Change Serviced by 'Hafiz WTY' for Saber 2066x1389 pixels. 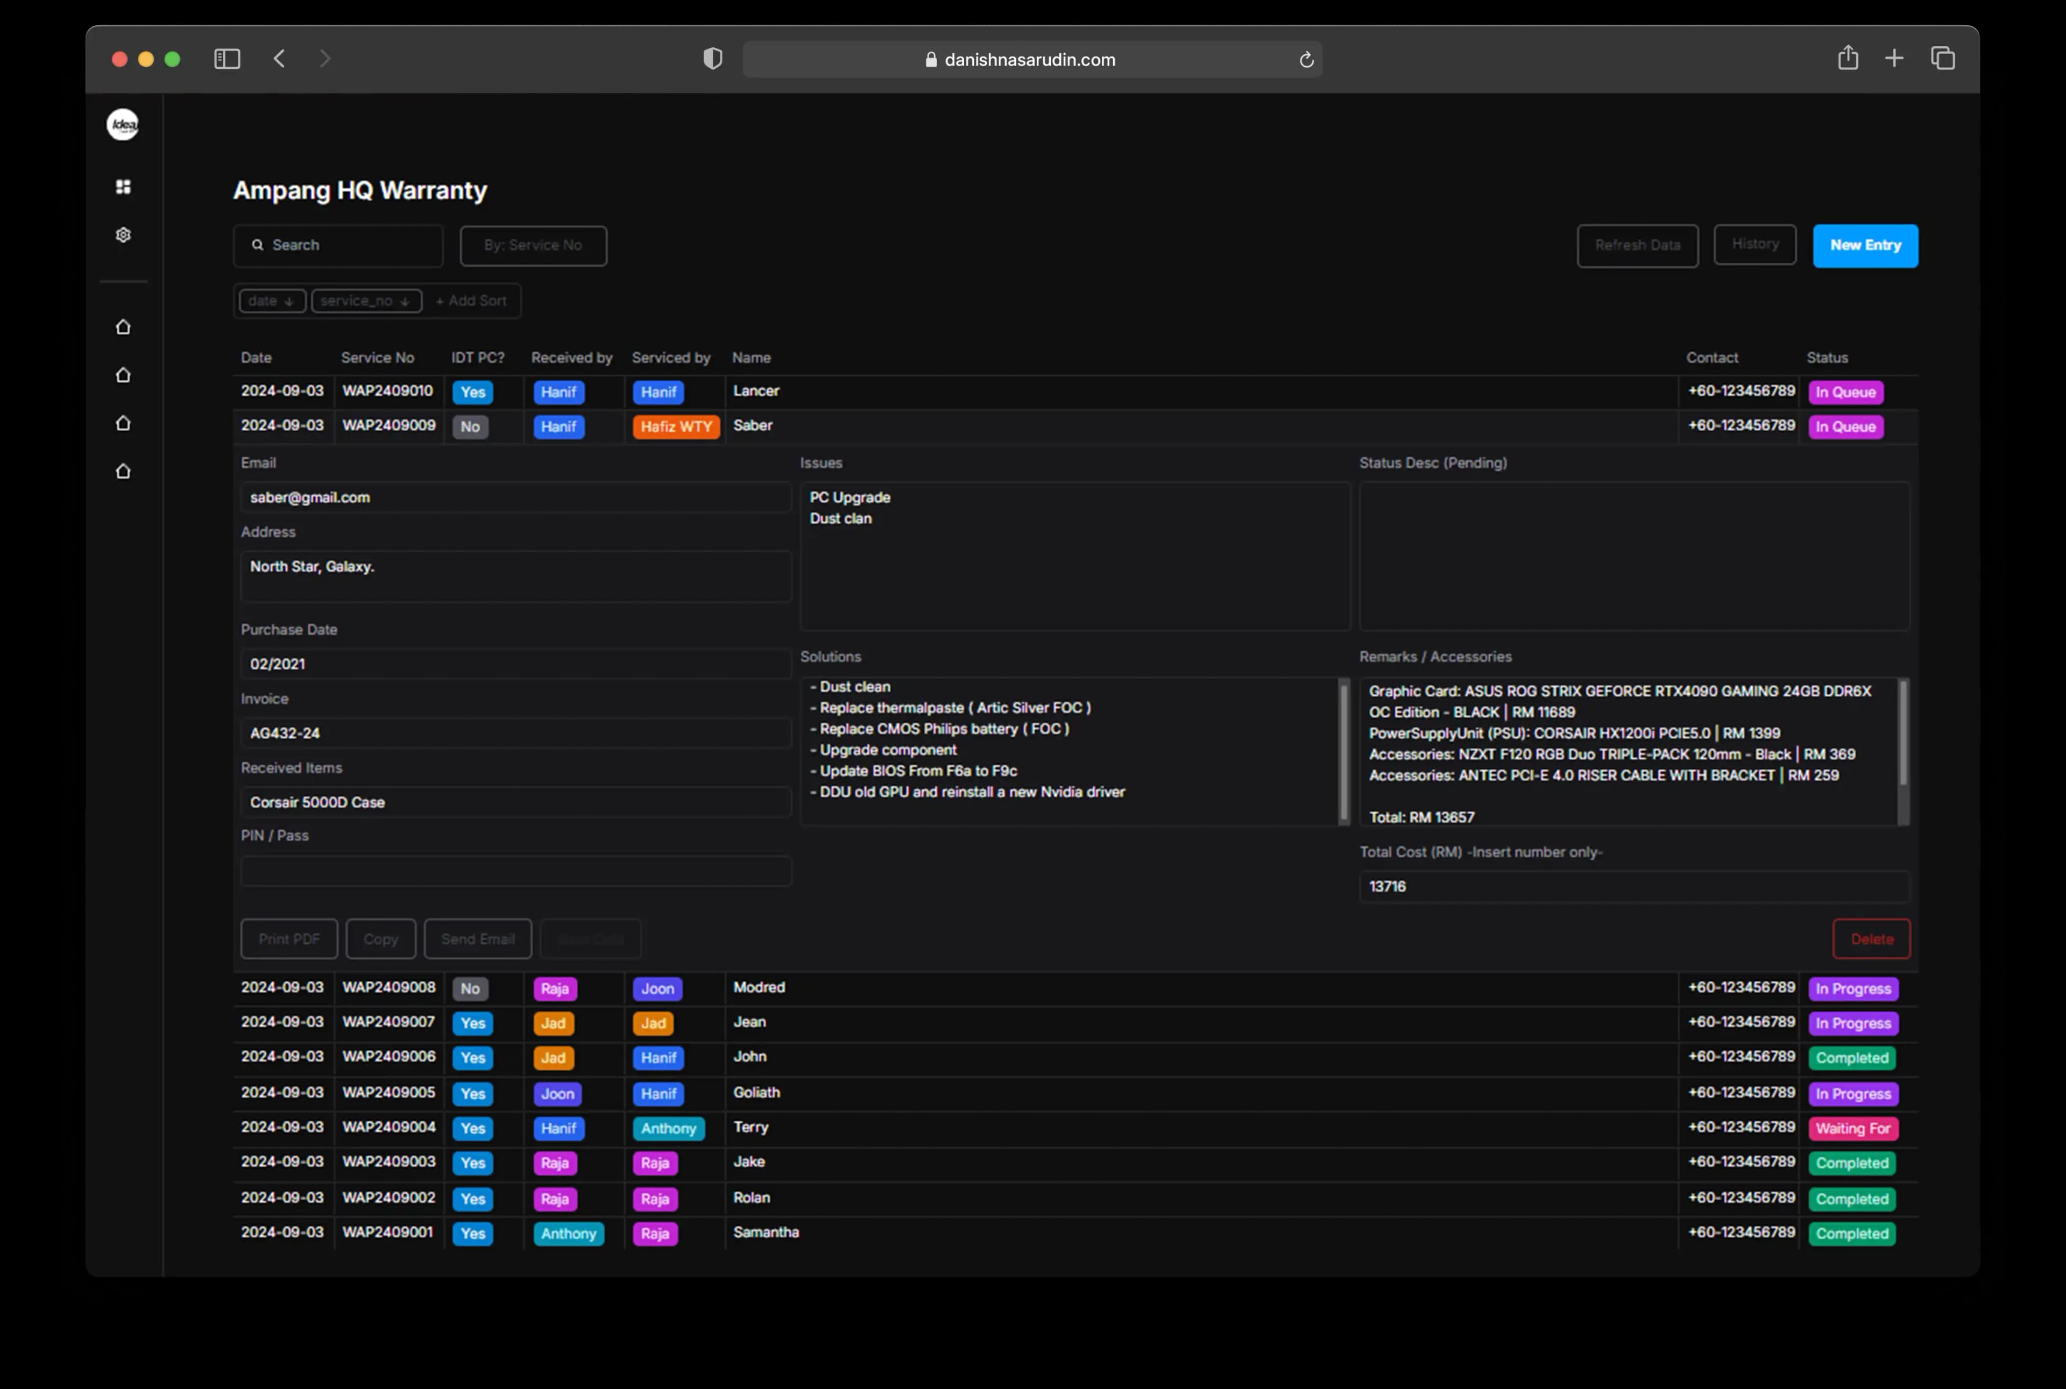(676, 427)
